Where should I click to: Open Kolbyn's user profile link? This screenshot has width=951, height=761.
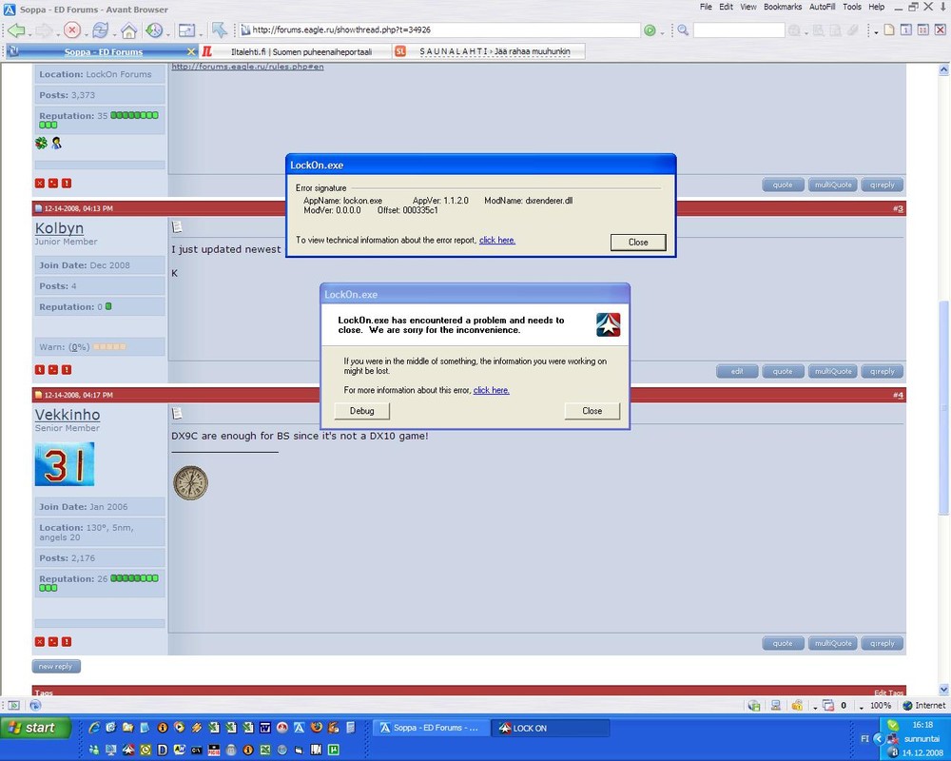pos(59,228)
